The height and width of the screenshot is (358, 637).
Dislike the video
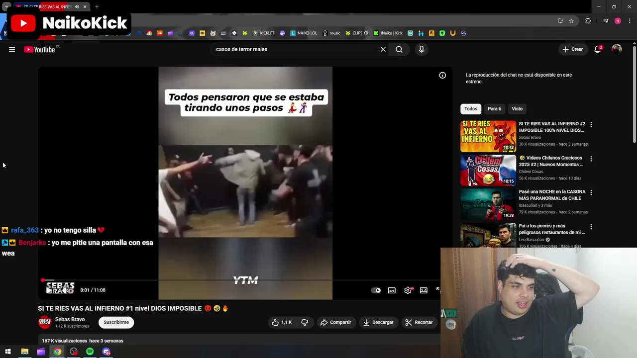(305, 322)
